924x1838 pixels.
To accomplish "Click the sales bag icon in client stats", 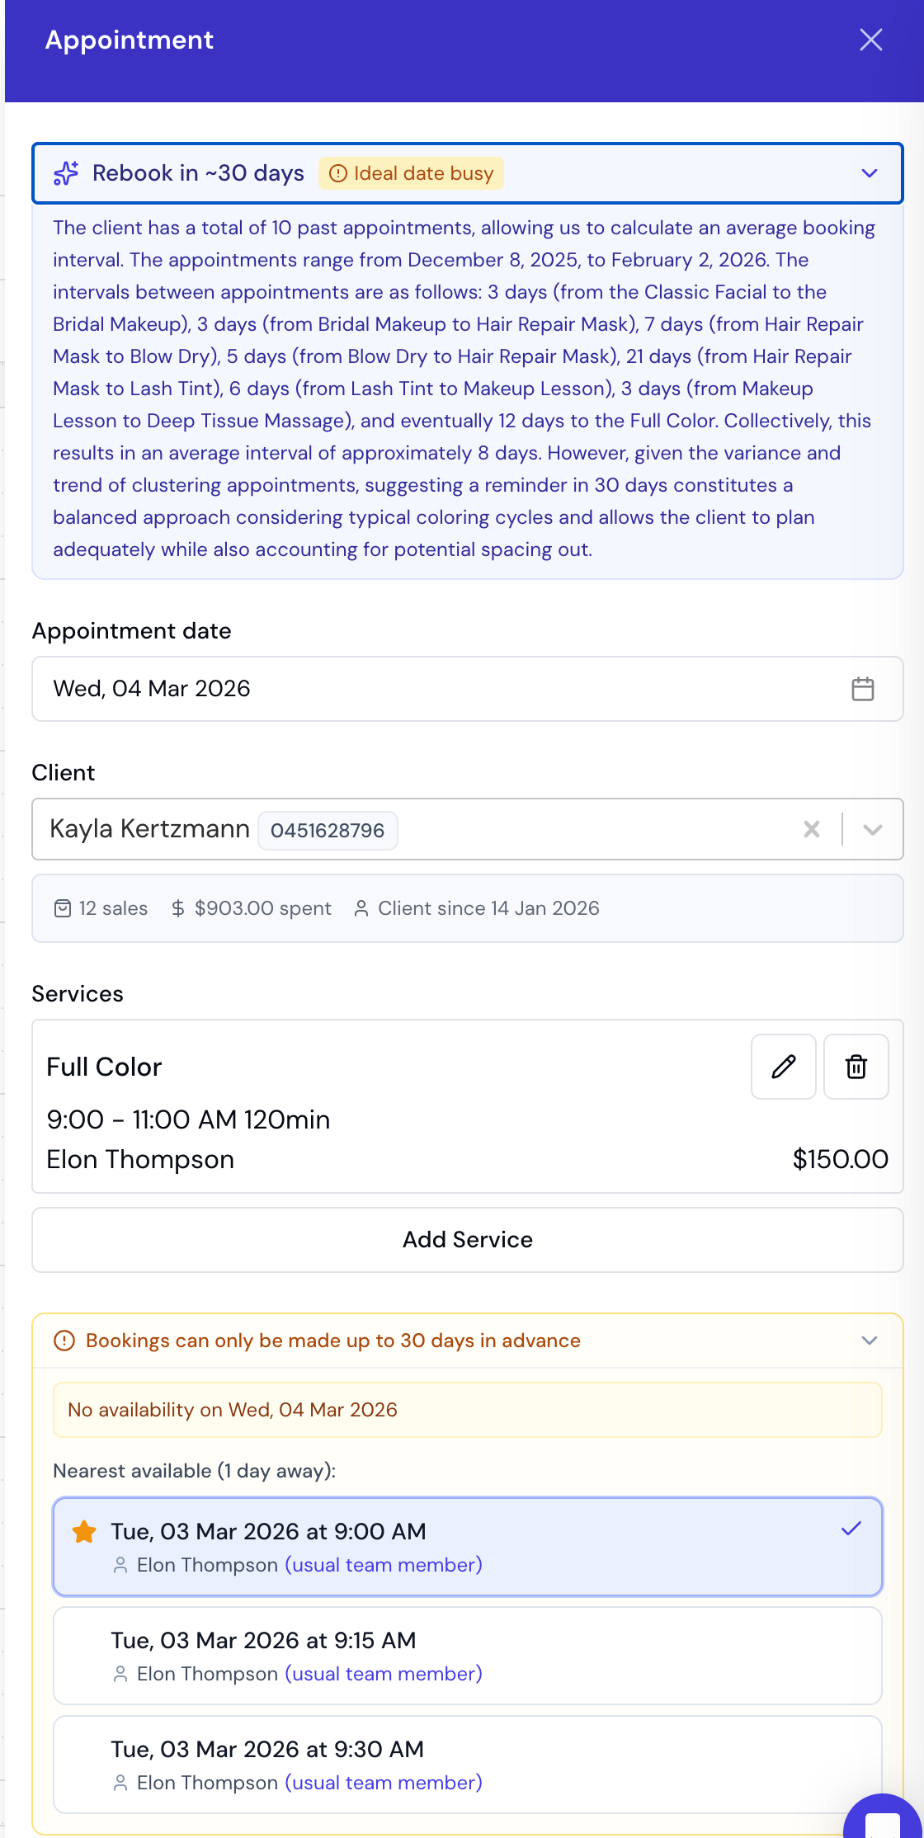I will pos(63,907).
